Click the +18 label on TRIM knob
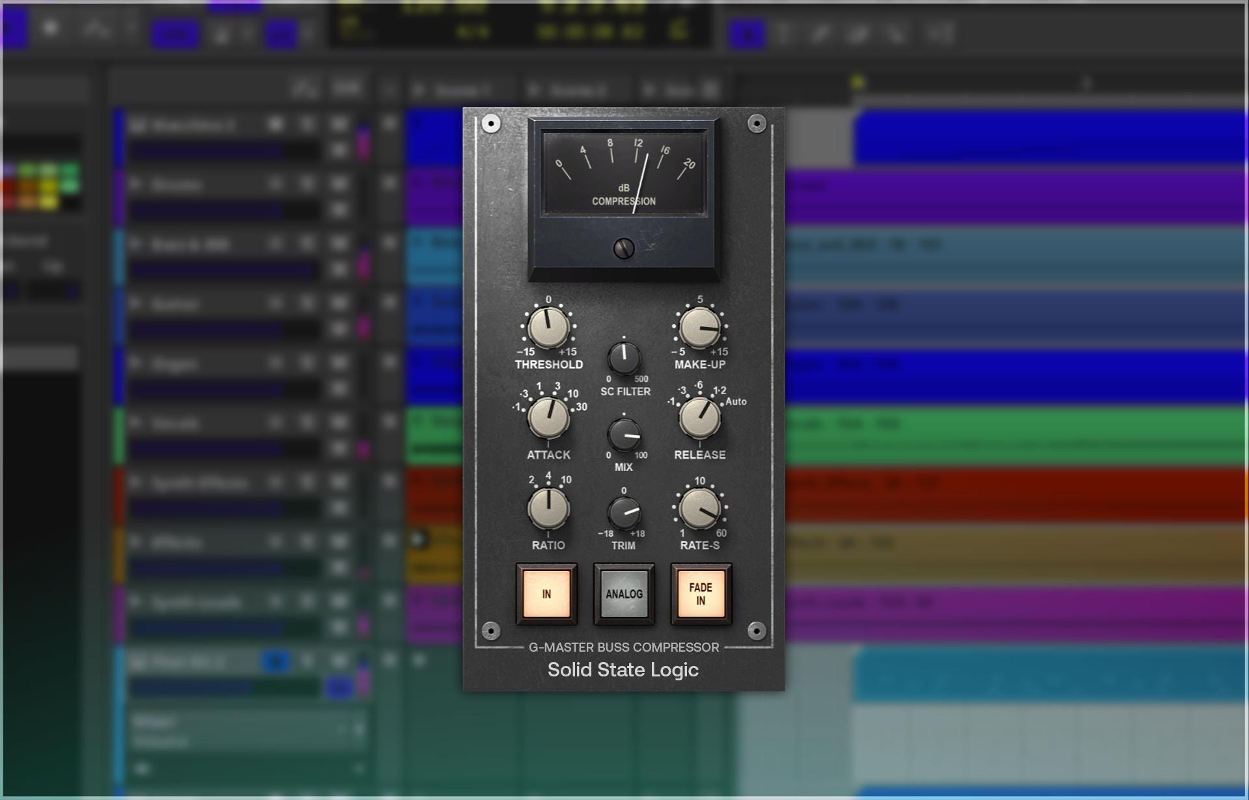1249x800 pixels. tap(638, 533)
